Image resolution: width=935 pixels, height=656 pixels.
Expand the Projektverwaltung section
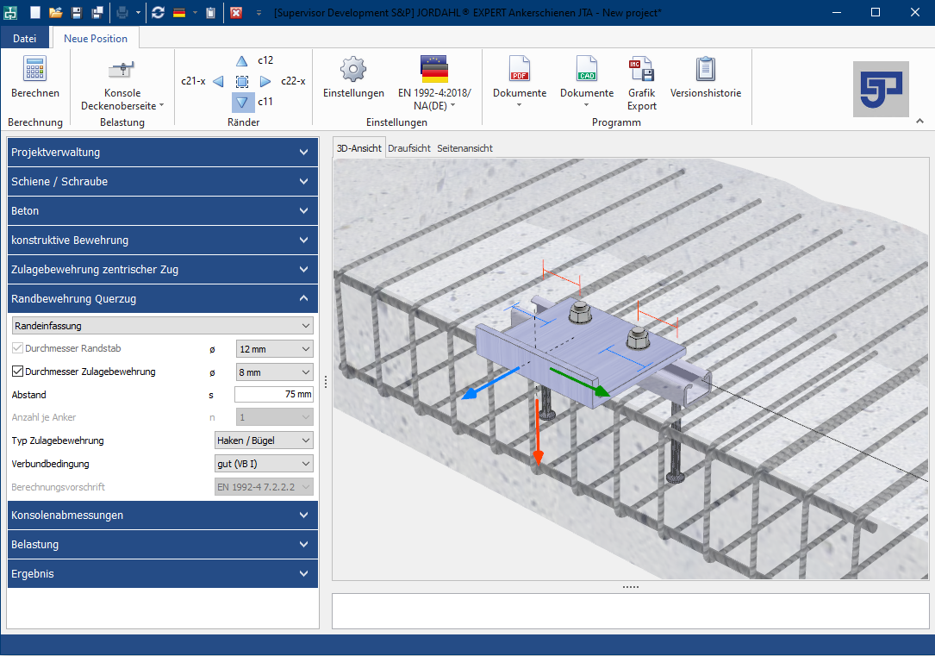click(163, 152)
